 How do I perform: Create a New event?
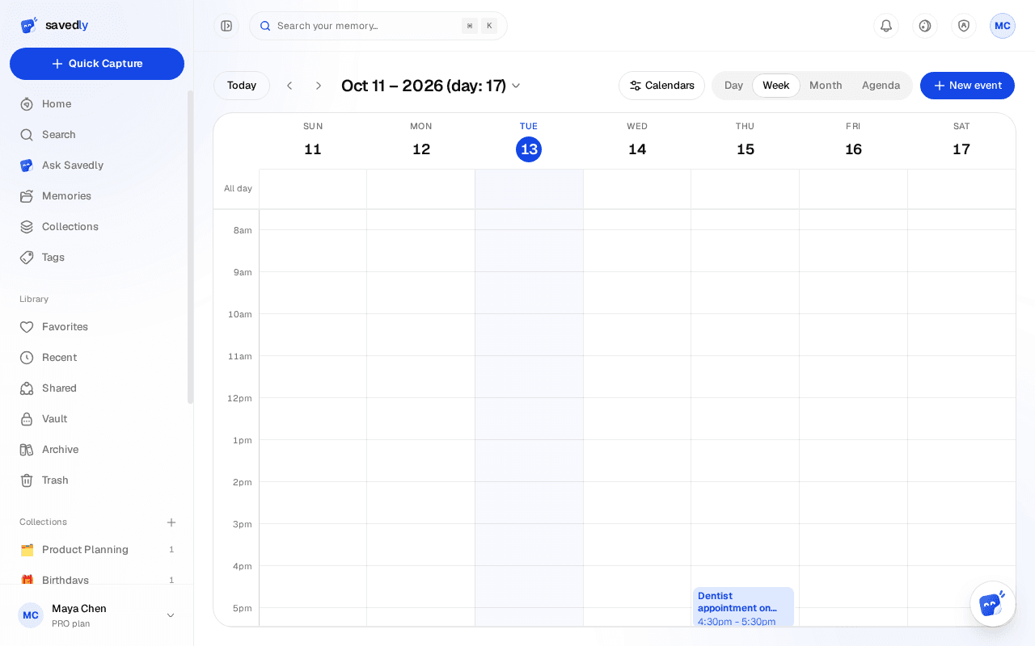coord(967,86)
